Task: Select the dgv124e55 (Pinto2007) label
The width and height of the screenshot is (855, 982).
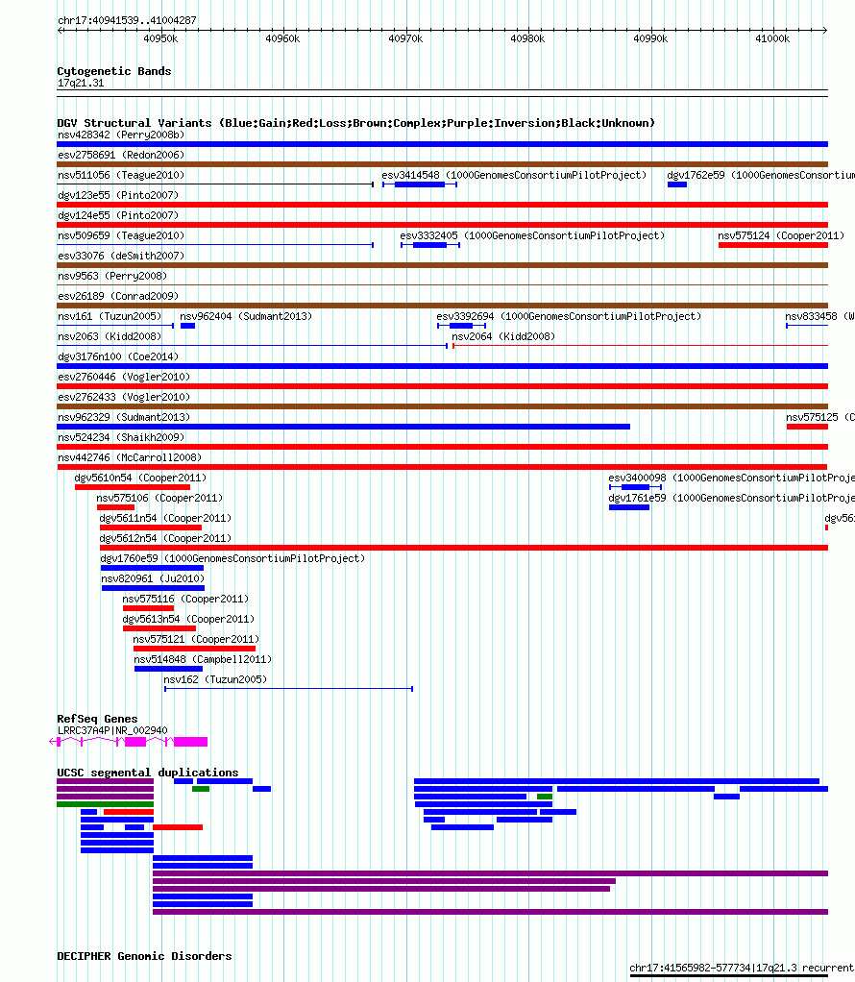Action: point(118,215)
